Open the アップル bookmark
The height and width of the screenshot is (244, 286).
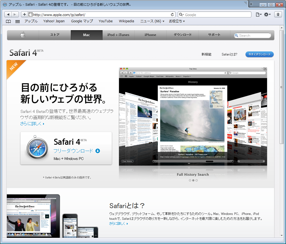pyautogui.click(x=31, y=21)
